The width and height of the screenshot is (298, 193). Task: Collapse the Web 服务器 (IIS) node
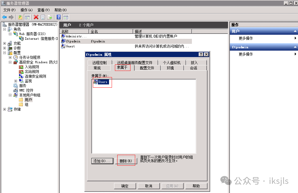(x=10, y=34)
